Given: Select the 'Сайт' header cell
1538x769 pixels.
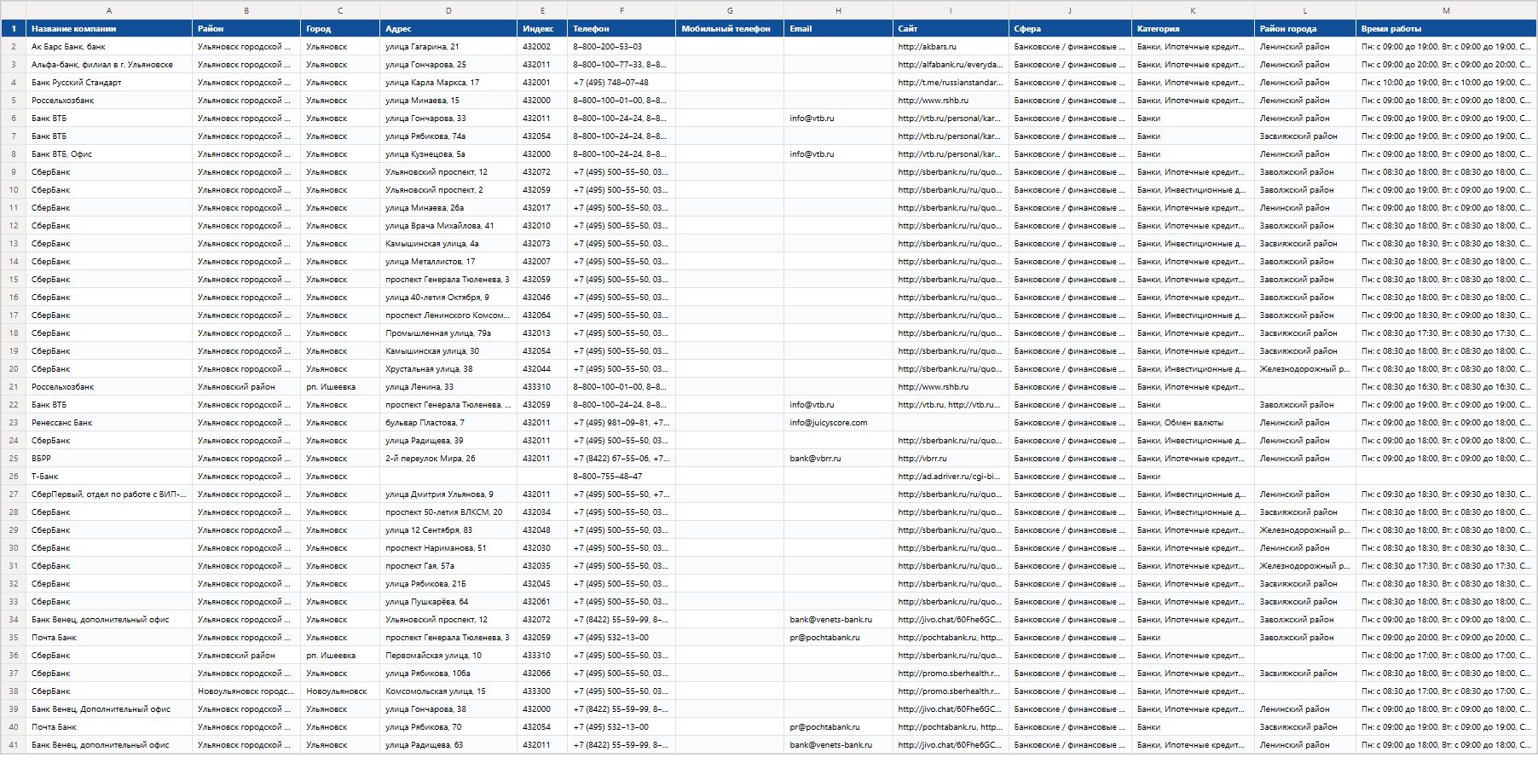Looking at the screenshot, I should click(951, 28).
